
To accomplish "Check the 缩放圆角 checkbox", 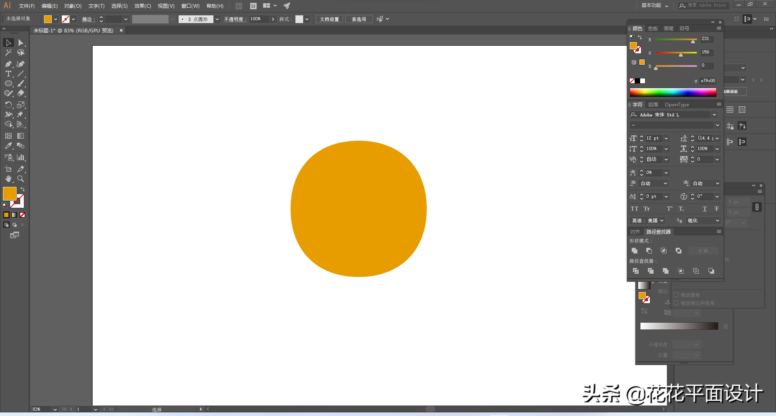I will click(676, 295).
